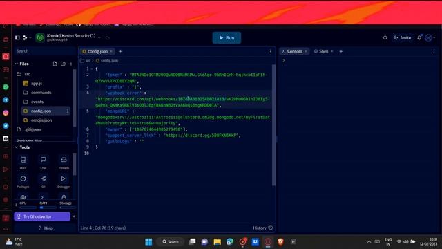The width and height of the screenshot is (442, 249).
Task: Collapse the Files section
Action: pos(17,64)
